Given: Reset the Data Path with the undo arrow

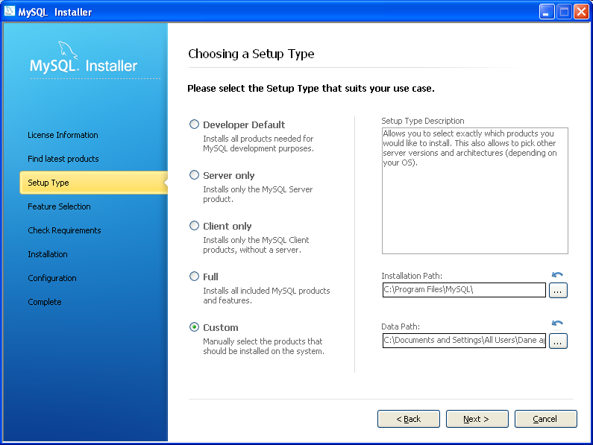Looking at the screenshot, I should (x=557, y=324).
